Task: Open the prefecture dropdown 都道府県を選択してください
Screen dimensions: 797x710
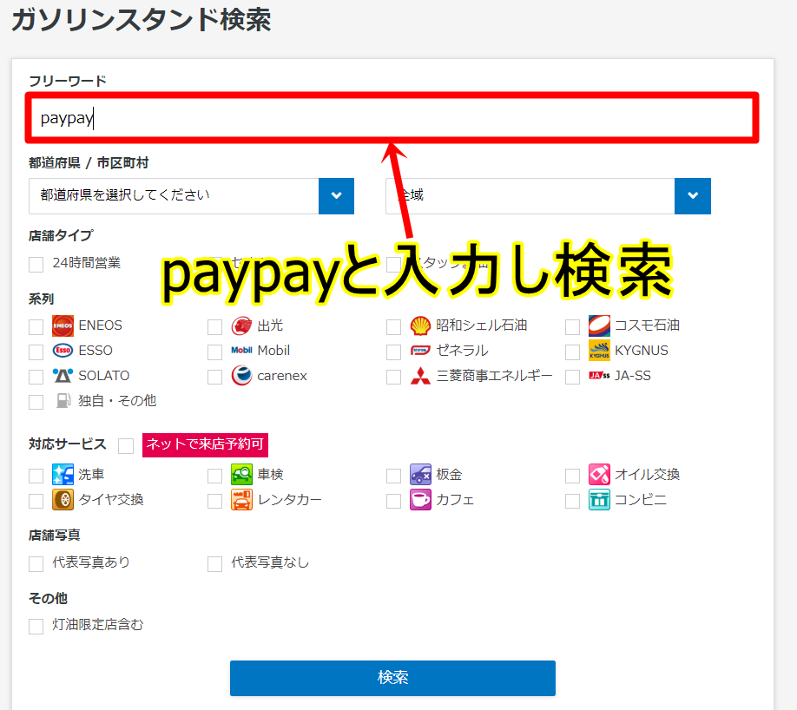Action: [x=191, y=195]
